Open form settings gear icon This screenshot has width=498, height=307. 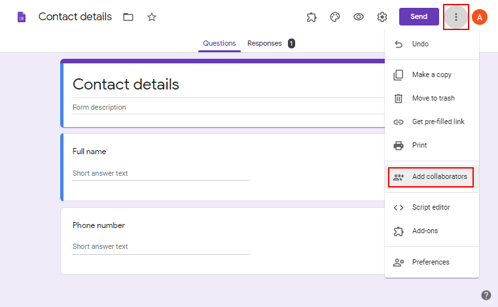tap(382, 17)
